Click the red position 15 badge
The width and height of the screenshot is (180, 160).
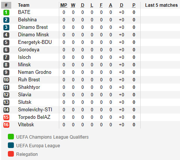click(6, 117)
